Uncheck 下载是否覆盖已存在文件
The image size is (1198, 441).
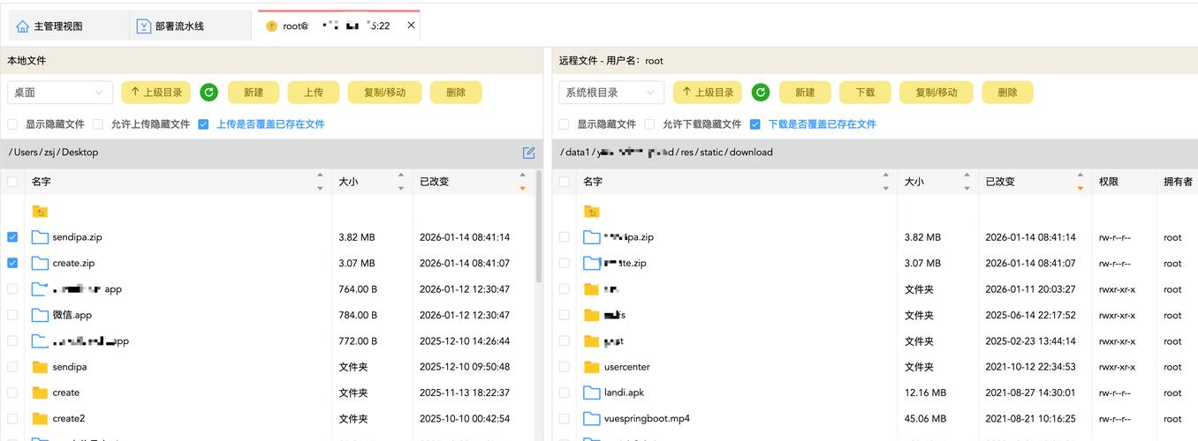point(755,124)
